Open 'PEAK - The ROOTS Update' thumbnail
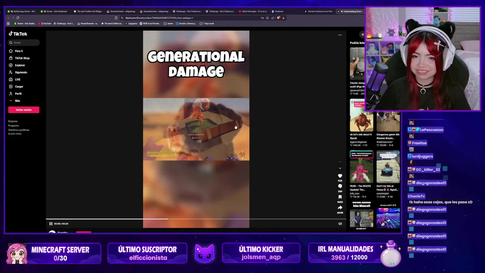 (361, 167)
